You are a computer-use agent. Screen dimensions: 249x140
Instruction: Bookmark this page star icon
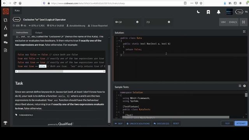[x=201, y=3]
